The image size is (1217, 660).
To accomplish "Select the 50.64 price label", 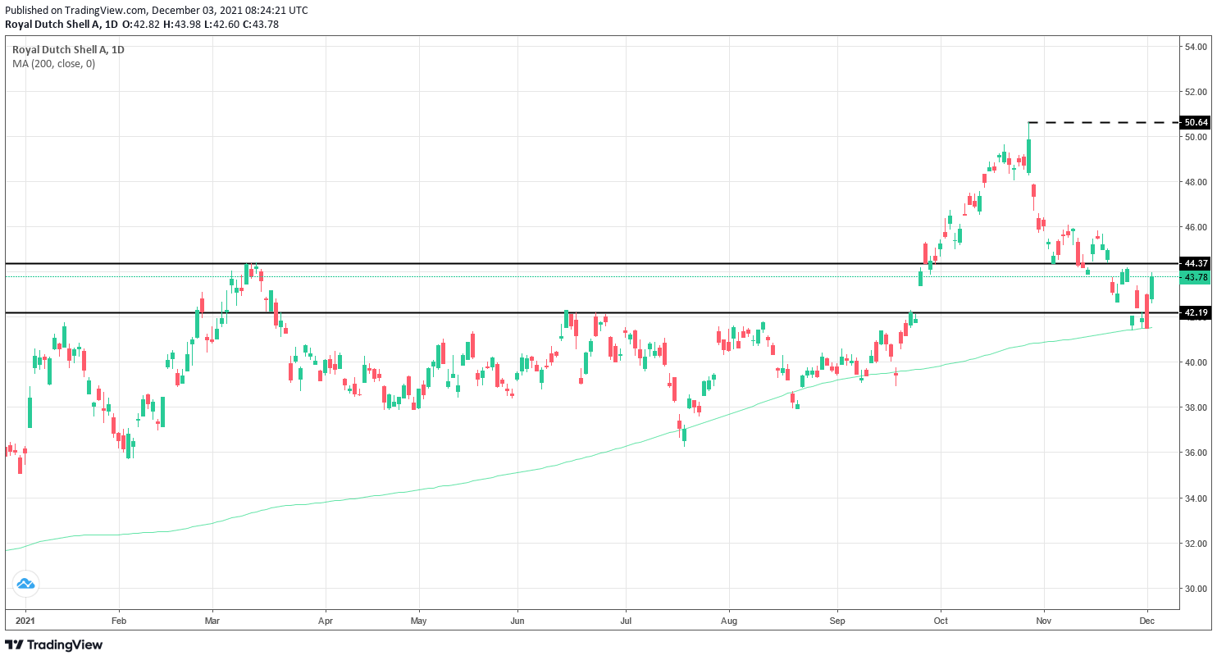I will [1196, 123].
